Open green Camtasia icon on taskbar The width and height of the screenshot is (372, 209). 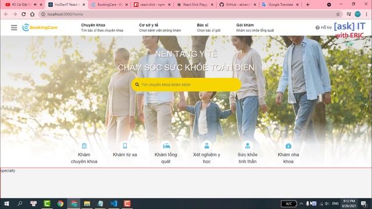(x=47, y=204)
